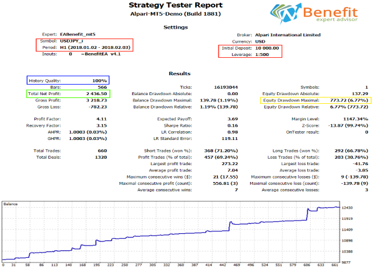This screenshot has width=374, height=280.
Task: Select Profit Trades value 457 (69.24%)
Action: tap(221, 157)
